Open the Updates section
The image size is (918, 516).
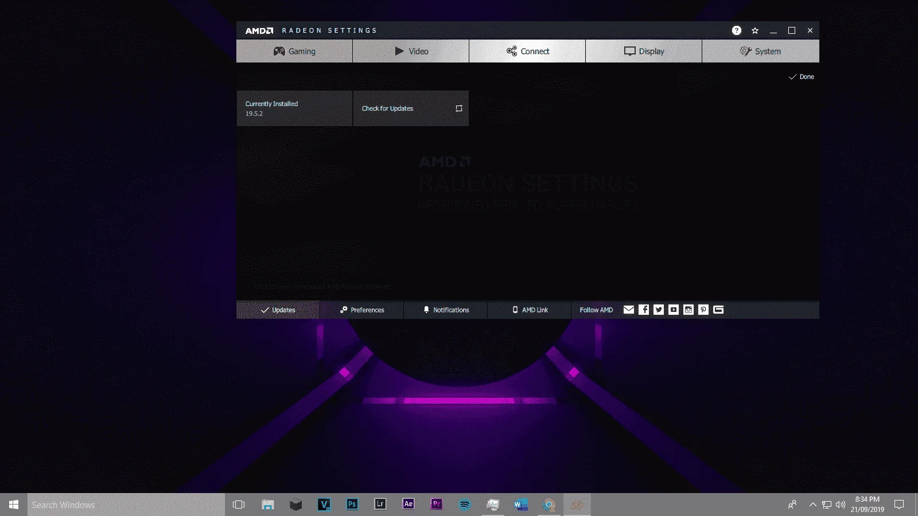(x=278, y=310)
